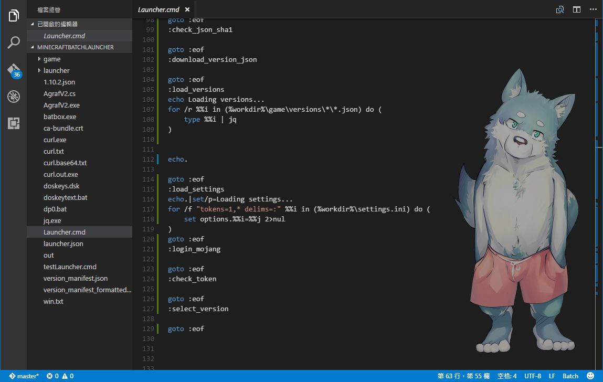Change end of line sequence LF

tap(552, 376)
